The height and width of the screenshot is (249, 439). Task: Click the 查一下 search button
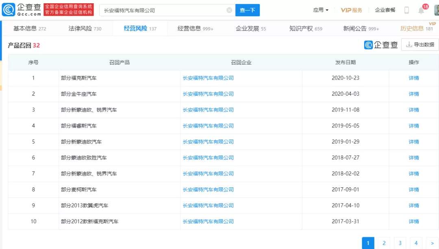point(248,10)
